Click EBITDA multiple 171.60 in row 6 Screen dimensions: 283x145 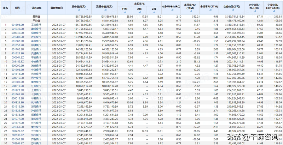pos(278,45)
